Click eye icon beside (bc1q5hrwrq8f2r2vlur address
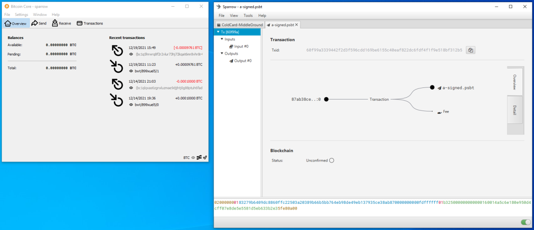The height and width of the screenshot is (230, 534). pyautogui.click(x=131, y=54)
